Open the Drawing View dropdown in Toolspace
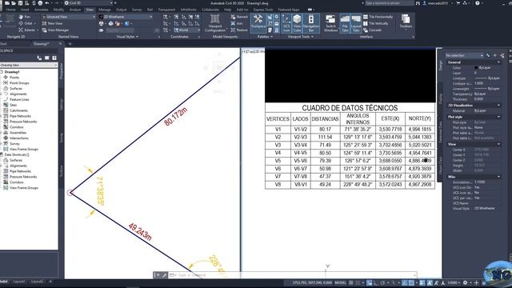 click(x=29, y=66)
